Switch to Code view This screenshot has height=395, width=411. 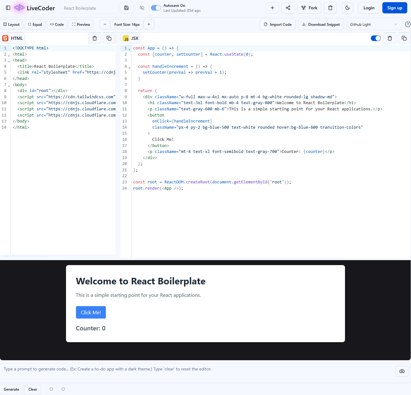pyautogui.click(x=57, y=24)
